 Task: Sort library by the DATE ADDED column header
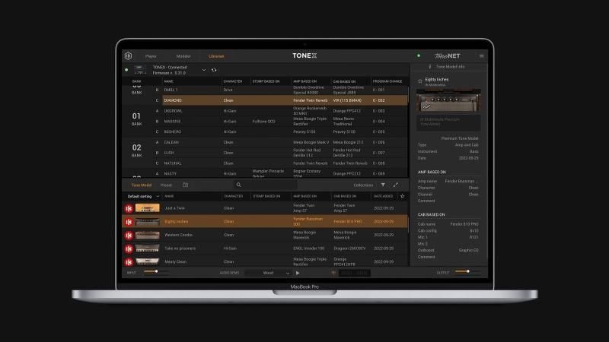click(x=383, y=196)
